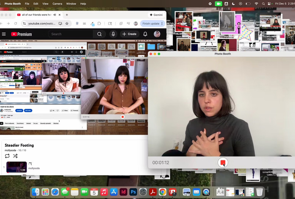
Task: View site information for youtube.com
Action: (x=24, y=24)
